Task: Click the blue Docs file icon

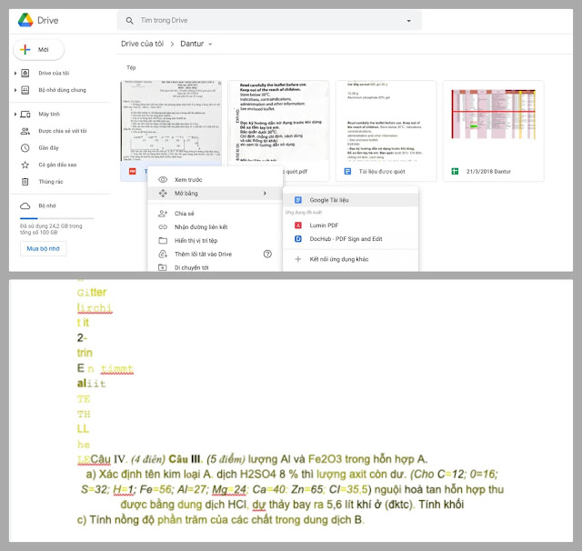Action: click(x=347, y=172)
